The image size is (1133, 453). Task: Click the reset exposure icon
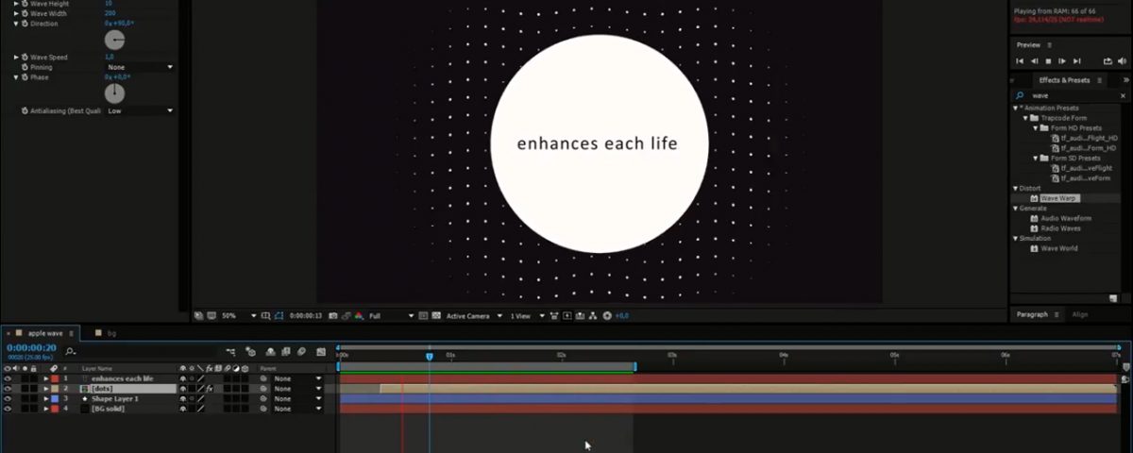click(607, 315)
